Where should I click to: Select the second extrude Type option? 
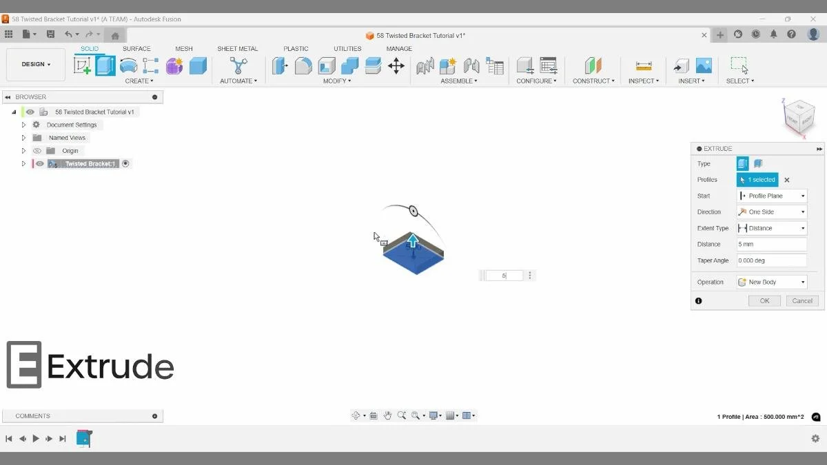pos(758,163)
